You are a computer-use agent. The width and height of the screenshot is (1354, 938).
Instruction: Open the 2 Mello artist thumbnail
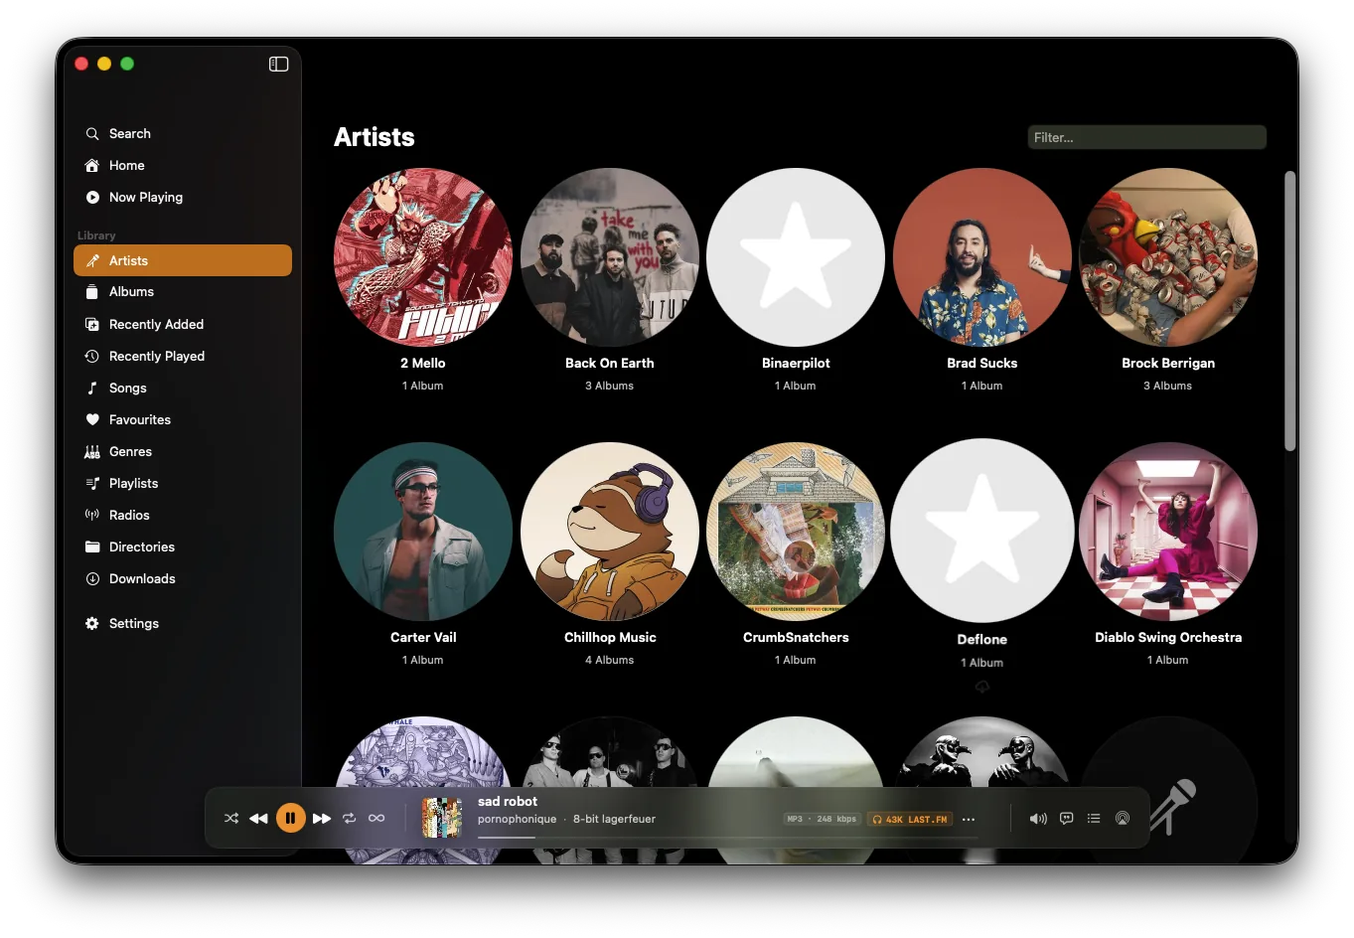[x=423, y=257]
